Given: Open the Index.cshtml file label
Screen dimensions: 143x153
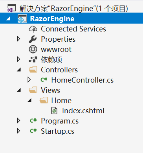Looking at the screenshot, I should click(x=83, y=111).
